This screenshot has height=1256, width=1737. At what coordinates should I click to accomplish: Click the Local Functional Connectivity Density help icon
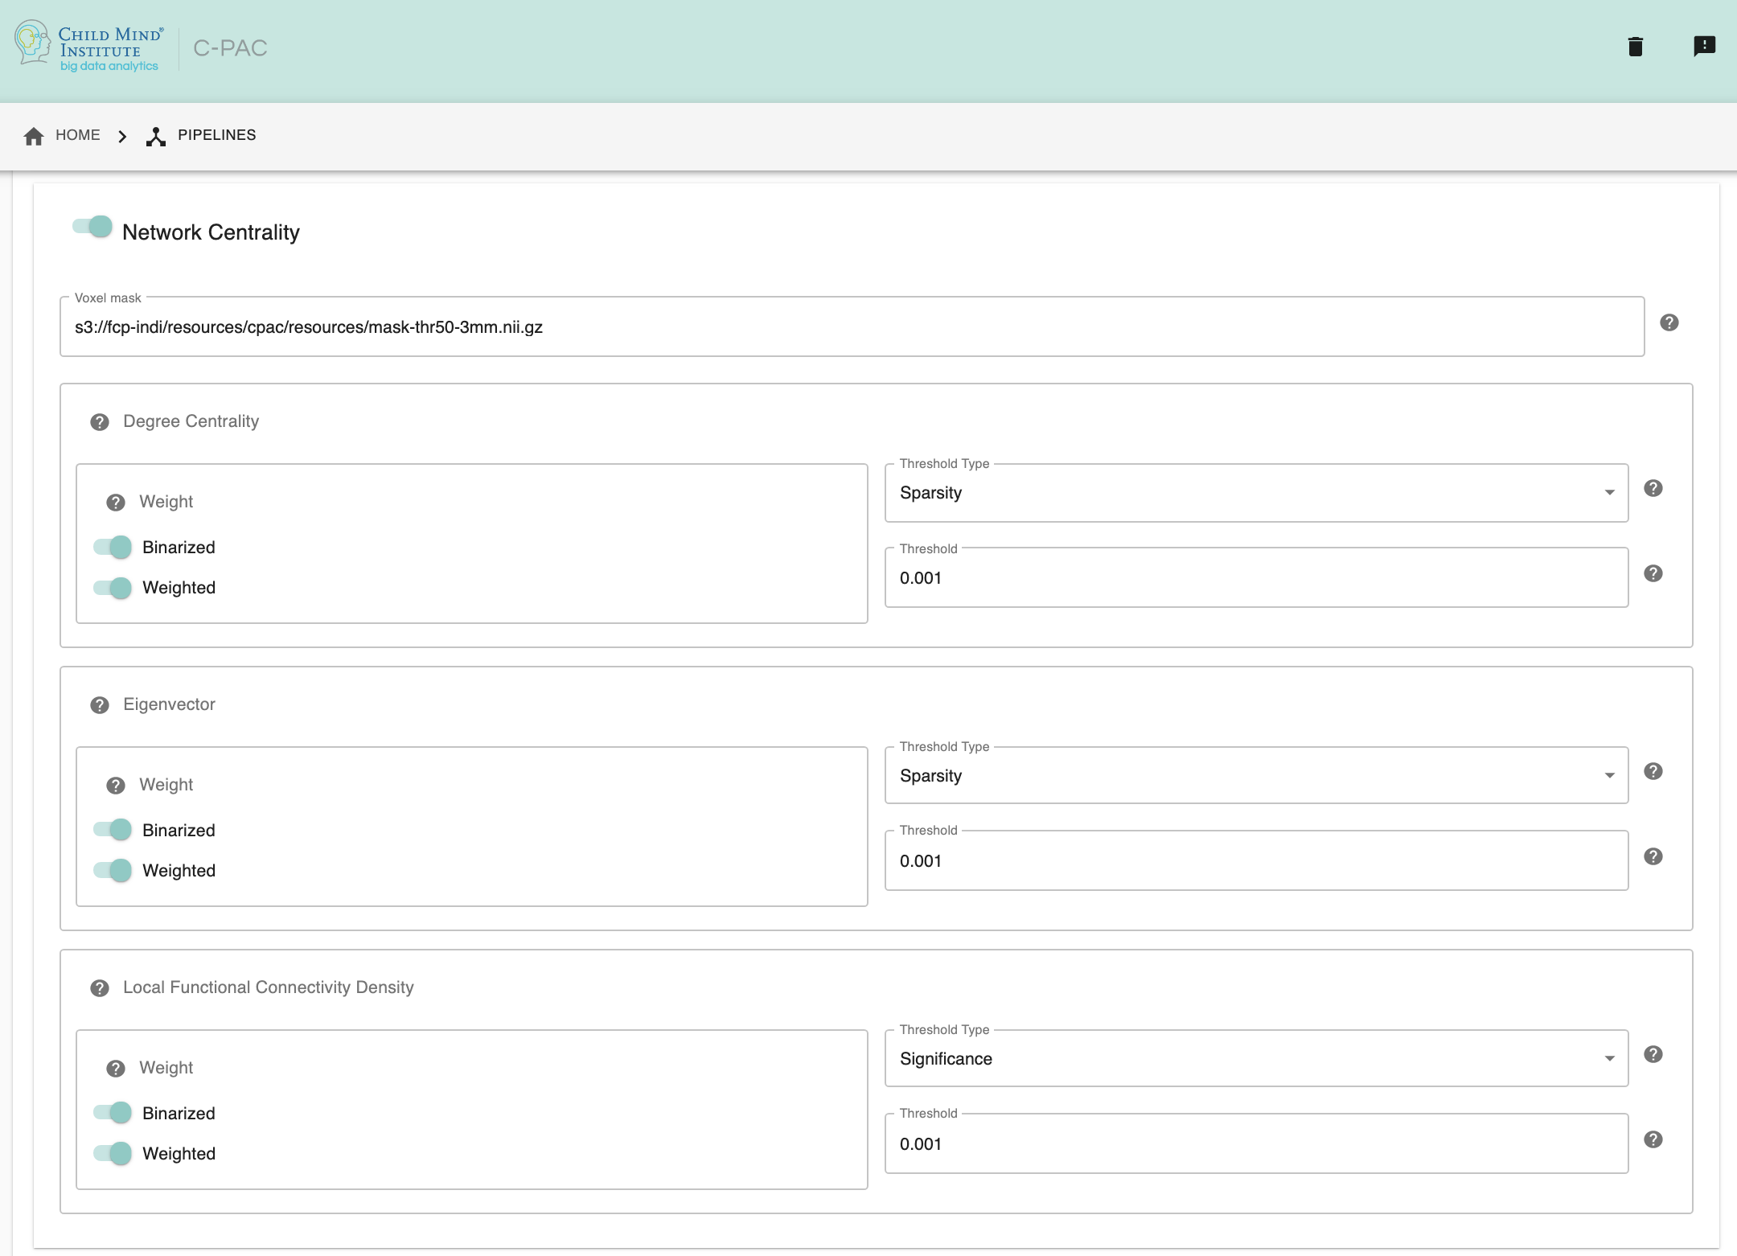pos(99,987)
